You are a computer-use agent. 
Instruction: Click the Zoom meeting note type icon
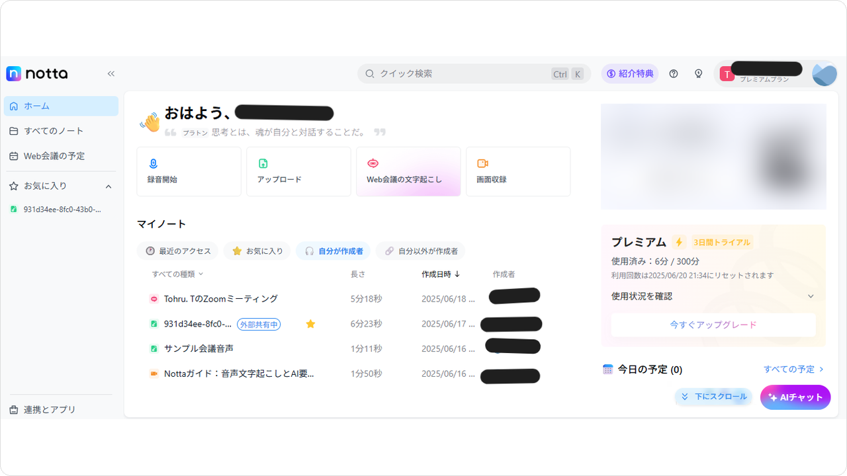(154, 299)
